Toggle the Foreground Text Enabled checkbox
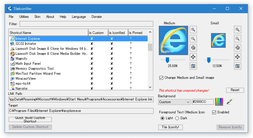This screenshot has height=138, width=253. pyautogui.click(x=214, y=112)
